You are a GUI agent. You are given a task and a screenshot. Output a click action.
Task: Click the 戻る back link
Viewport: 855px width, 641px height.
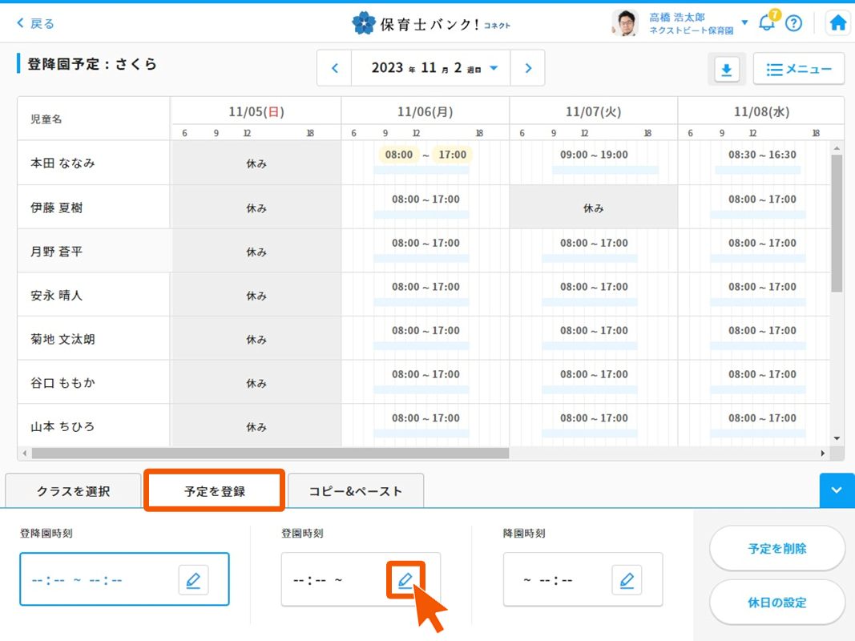pos(35,23)
